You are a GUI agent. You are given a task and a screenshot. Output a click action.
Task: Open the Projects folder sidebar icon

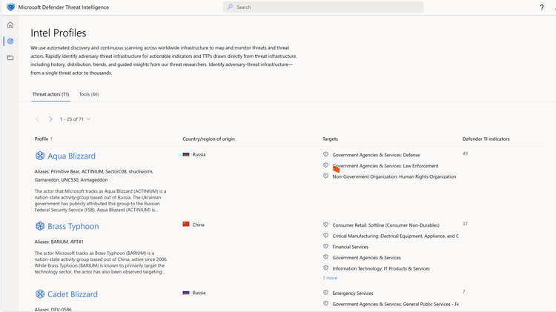10,58
